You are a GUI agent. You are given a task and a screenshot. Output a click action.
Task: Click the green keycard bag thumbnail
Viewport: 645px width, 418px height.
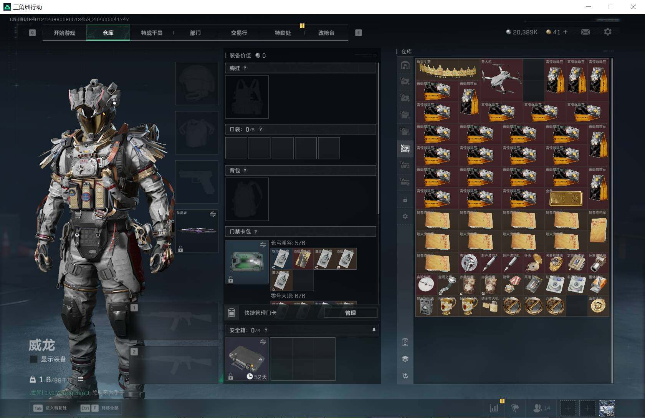pyautogui.click(x=247, y=262)
